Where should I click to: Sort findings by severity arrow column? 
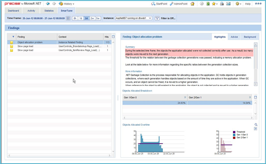click(x=13, y=37)
